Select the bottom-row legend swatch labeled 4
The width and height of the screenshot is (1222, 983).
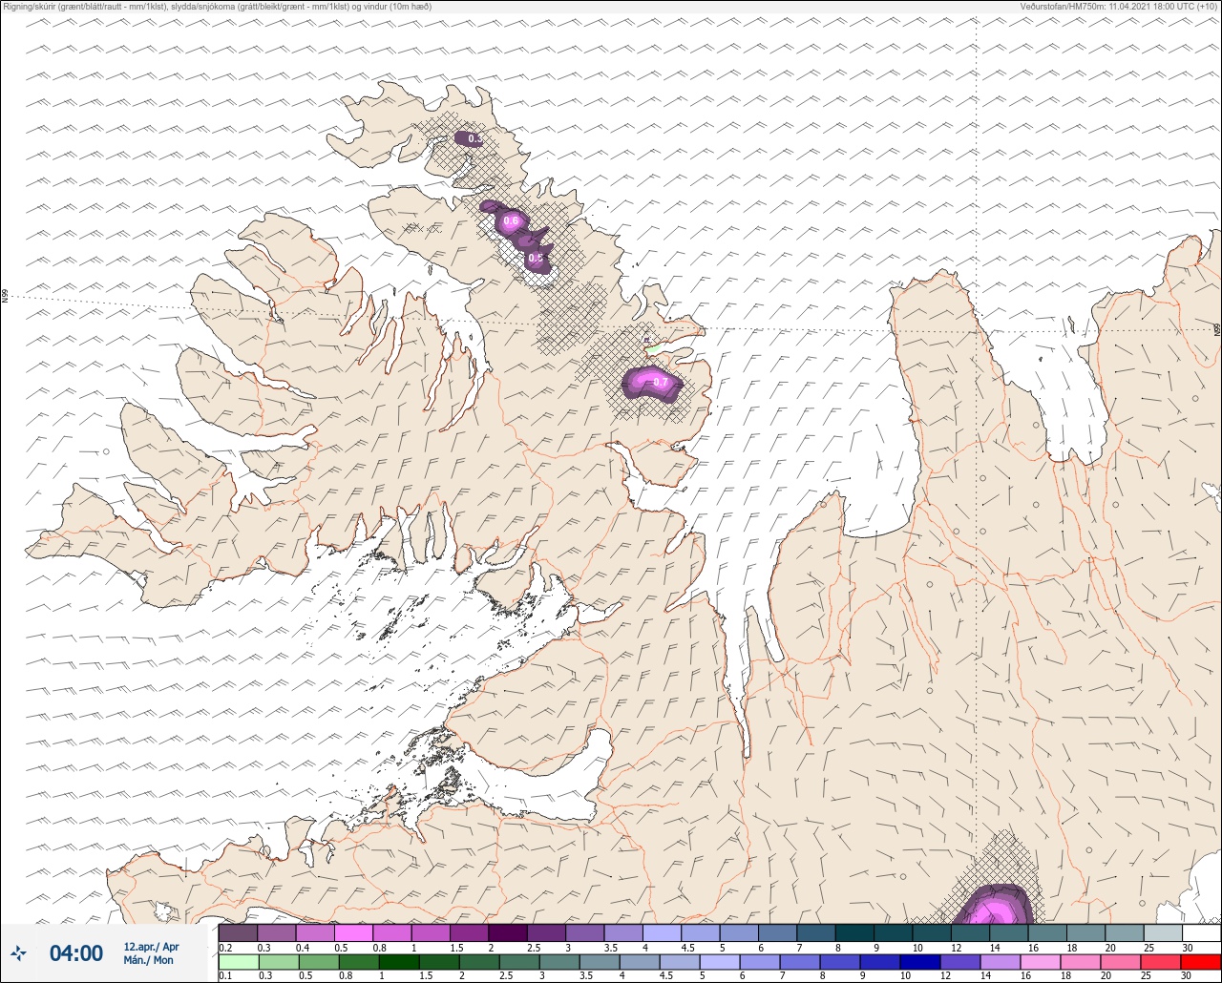tap(640, 962)
